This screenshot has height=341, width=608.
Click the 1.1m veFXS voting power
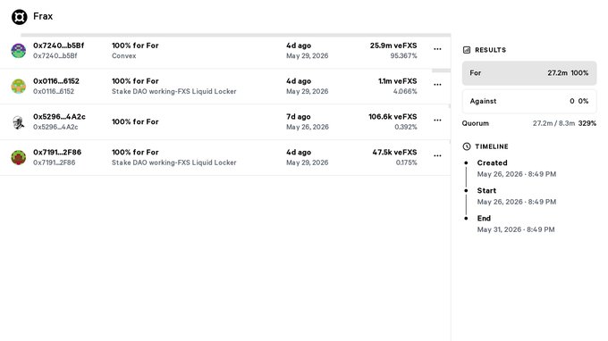398,81
